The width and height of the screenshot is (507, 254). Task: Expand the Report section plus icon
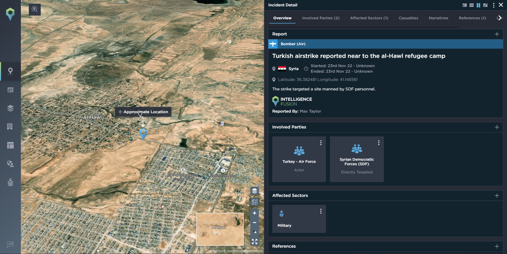[x=497, y=34]
